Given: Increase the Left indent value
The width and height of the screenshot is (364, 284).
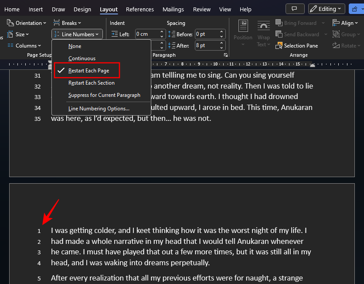Looking at the screenshot, I should click(x=162, y=32).
